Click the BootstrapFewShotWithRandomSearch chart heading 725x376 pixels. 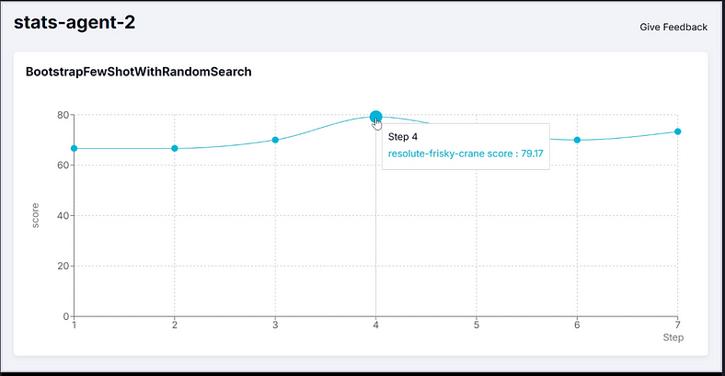pyautogui.click(x=139, y=72)
